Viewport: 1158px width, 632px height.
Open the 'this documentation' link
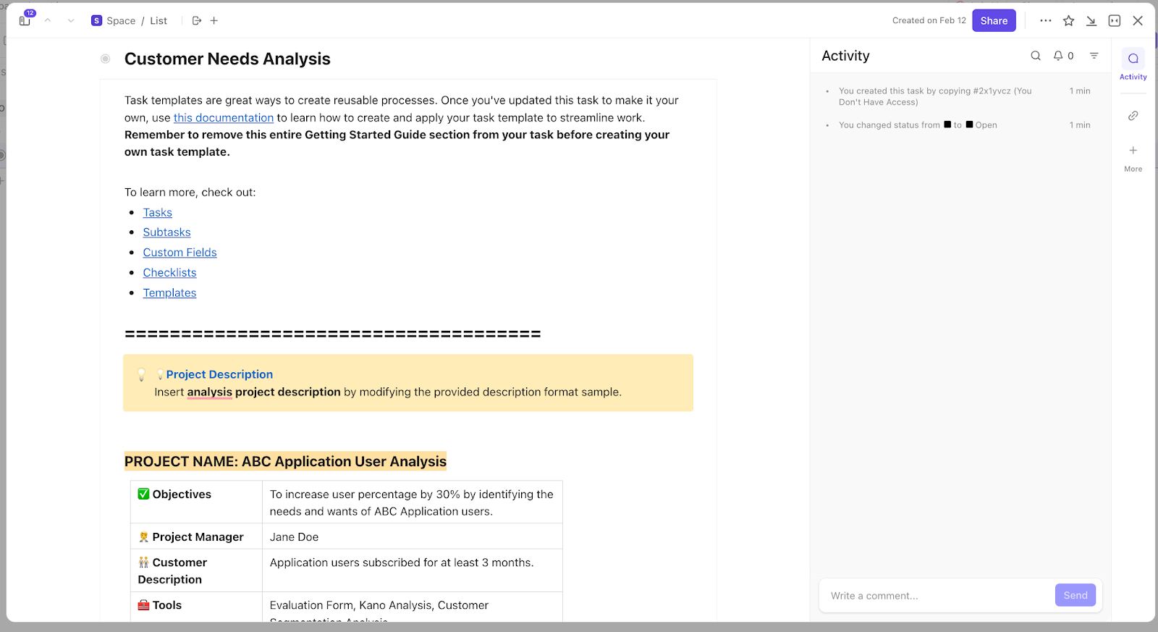tap(224, 118)
